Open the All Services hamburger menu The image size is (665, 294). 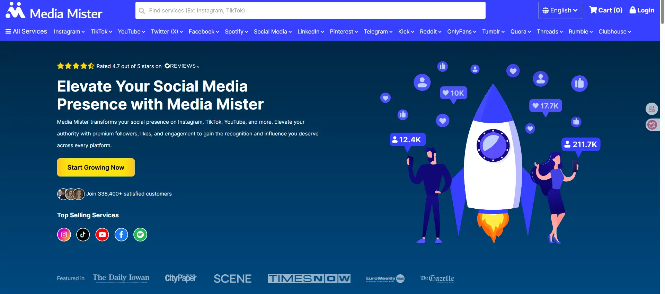(x=26, y=31)
